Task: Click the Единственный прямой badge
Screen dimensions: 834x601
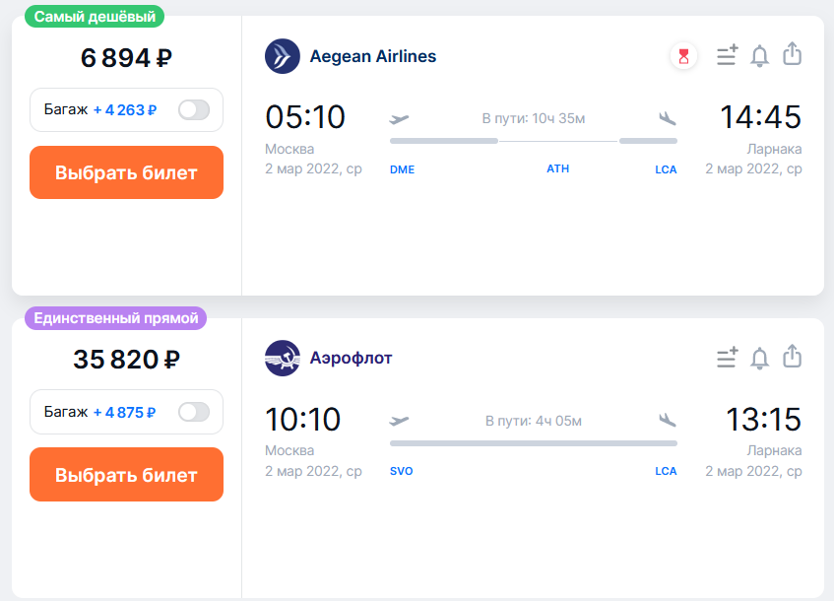Action: tap(116, 318)
